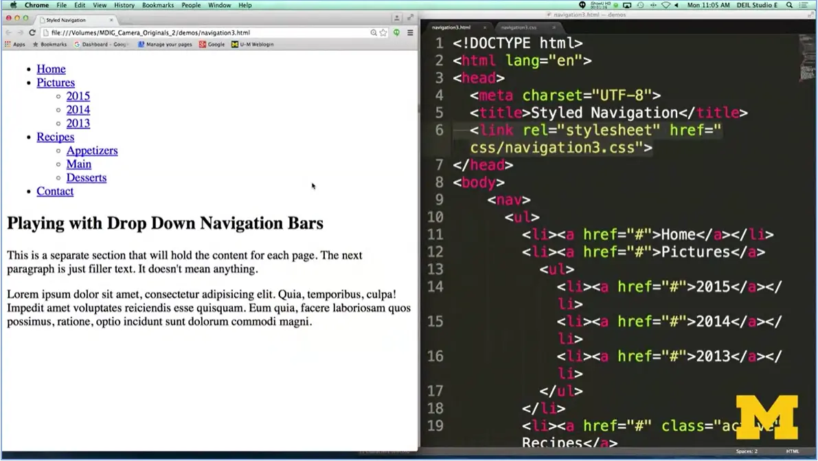Image resolution: width=818 pixels, height=461 pixels.
Task: Open the HTML syntax selector in status bar
Action: 792,451
